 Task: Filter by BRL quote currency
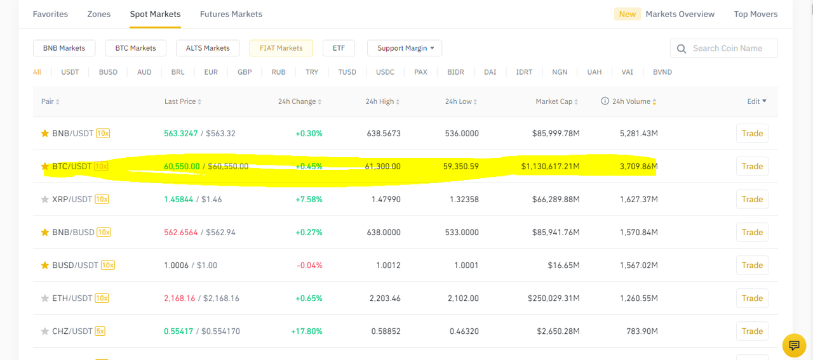point(178,72)
